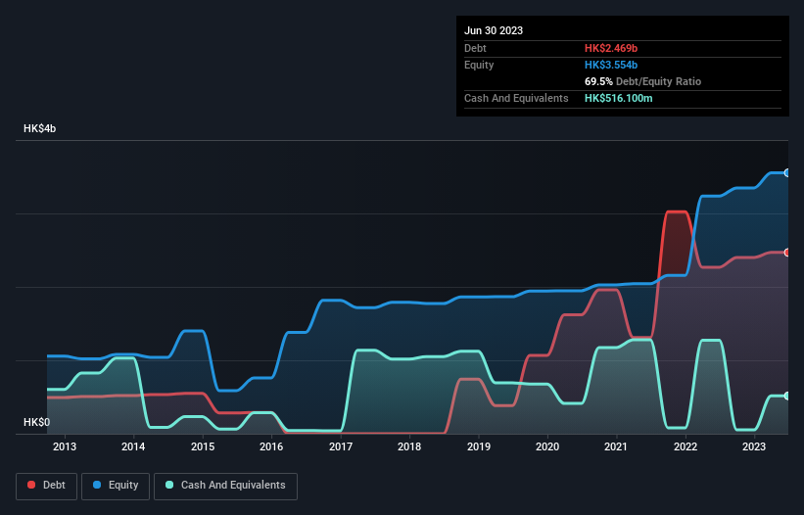The width and height of the screenshot is (804, 515).
Task: Click the 2023 x-axis label
Action: click(x=754, y=446)
